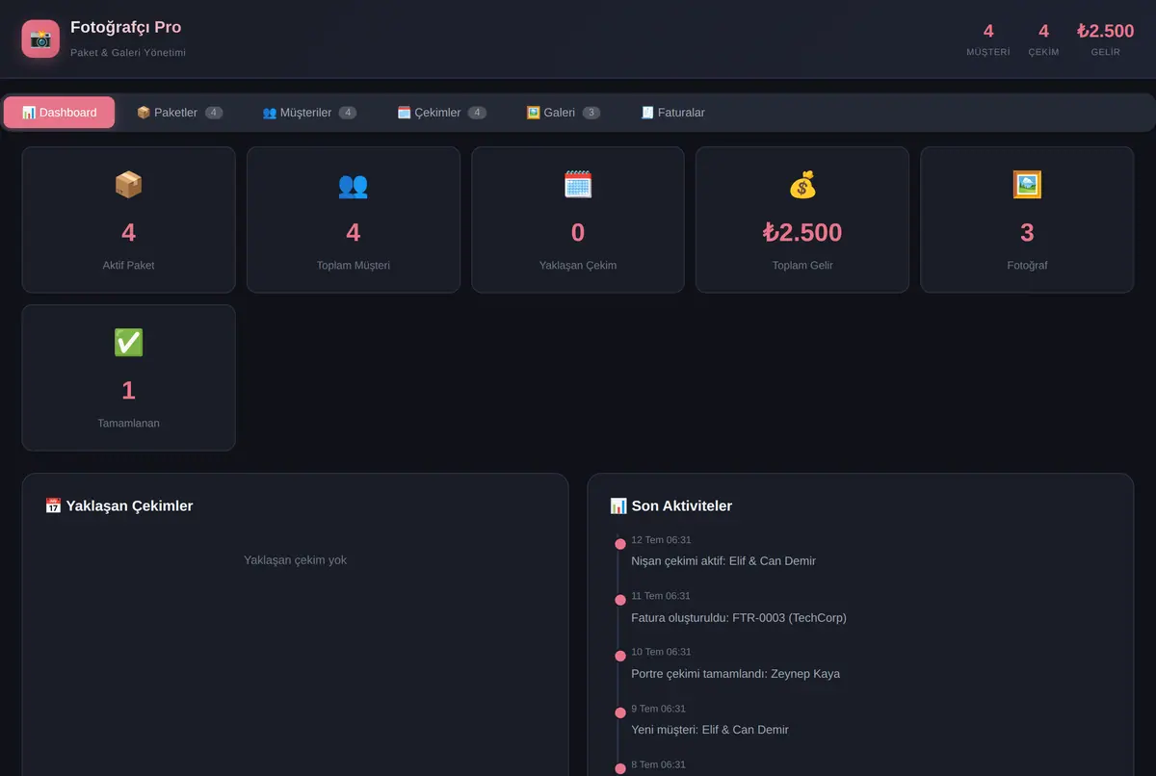Image resolution: width=1156 pixels, height=776 pixels.
Task: Click activity 'Portre çekimi tamamlandı: Zeynep Kaya'
Action: pos(735,673)
